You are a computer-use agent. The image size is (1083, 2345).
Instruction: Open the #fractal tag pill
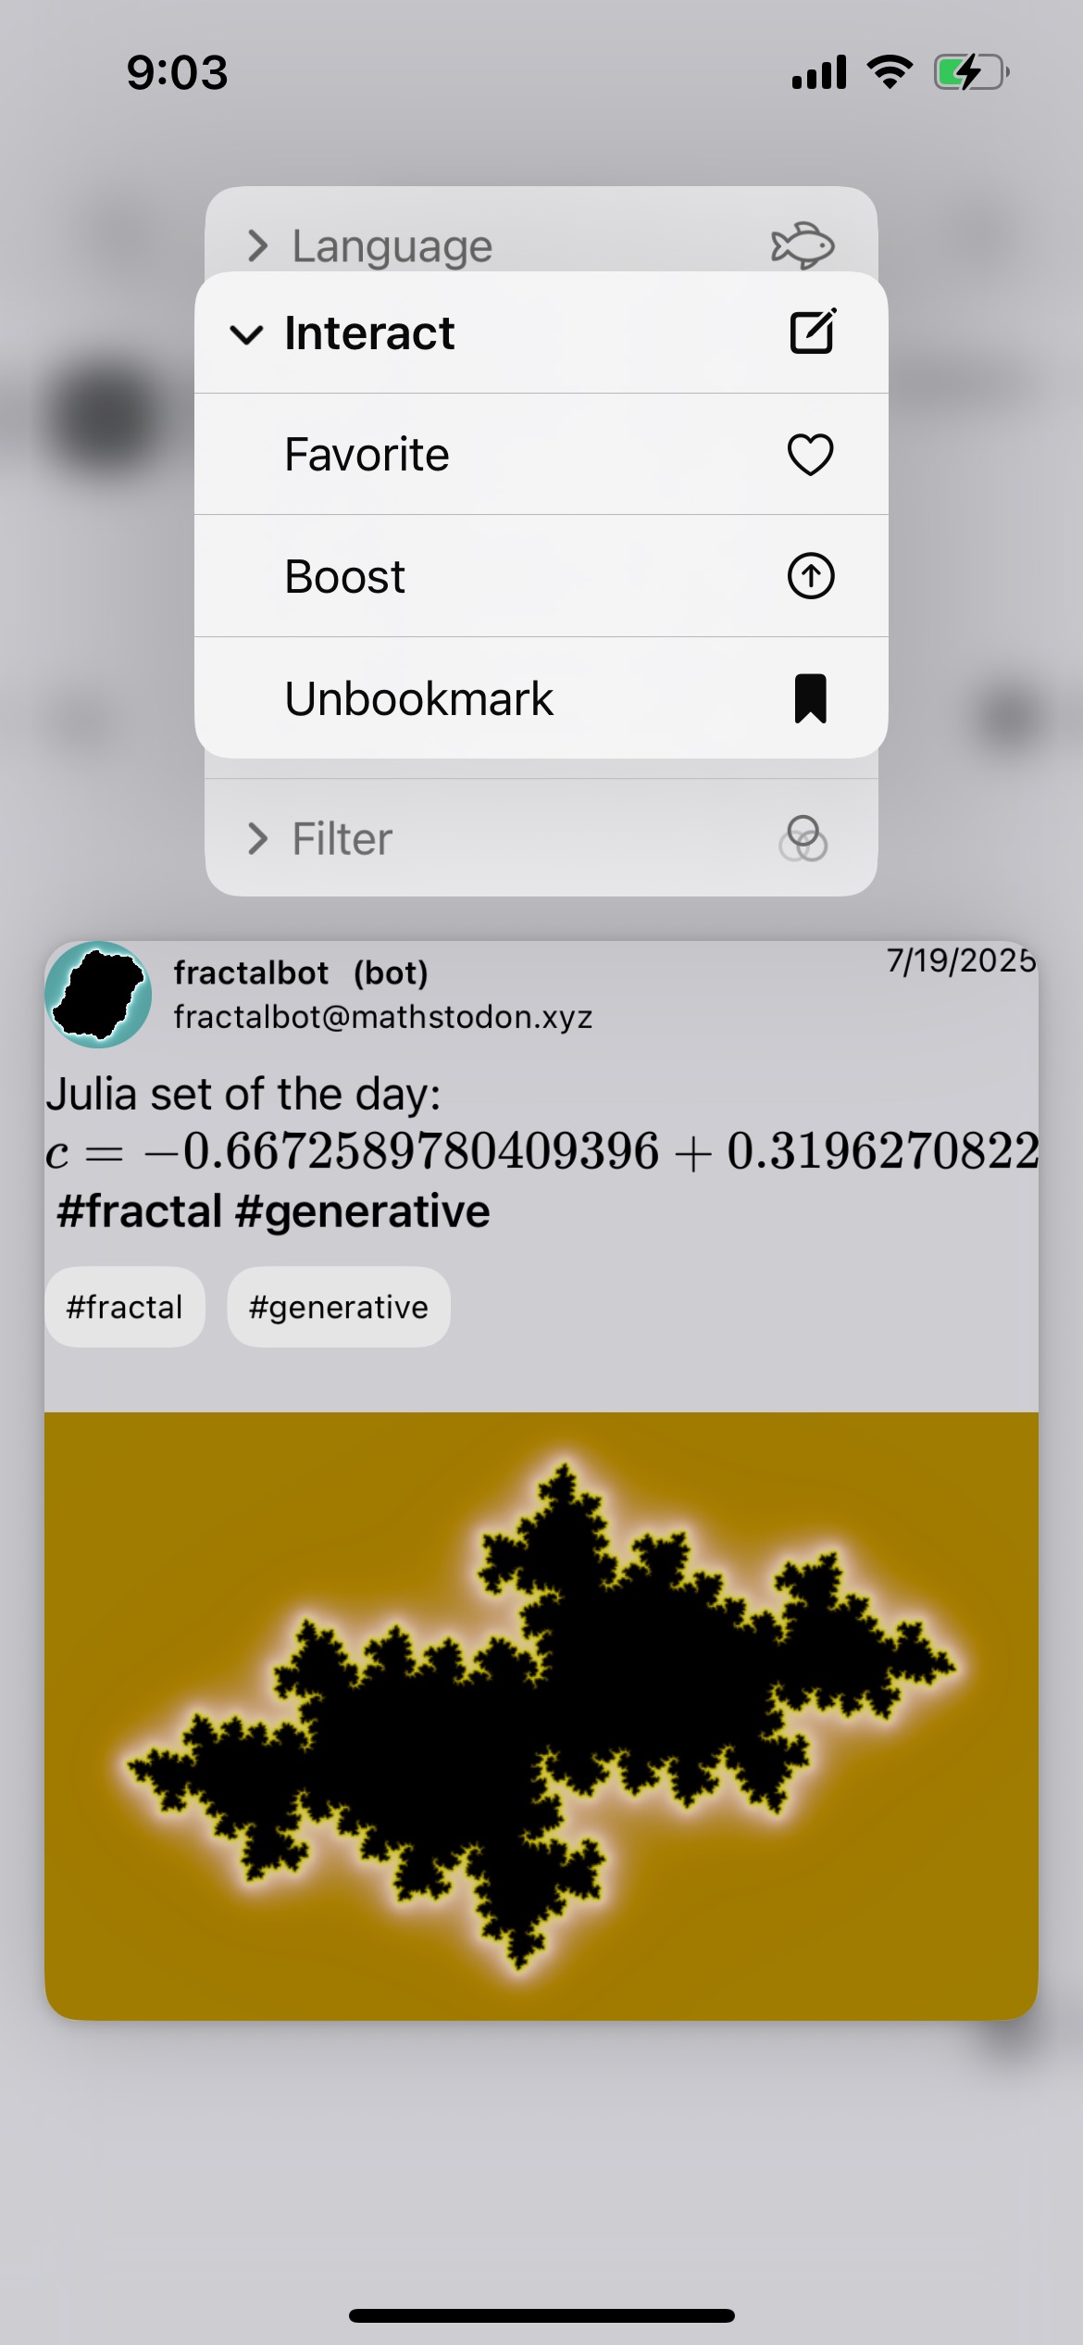tap(125, 1307)
